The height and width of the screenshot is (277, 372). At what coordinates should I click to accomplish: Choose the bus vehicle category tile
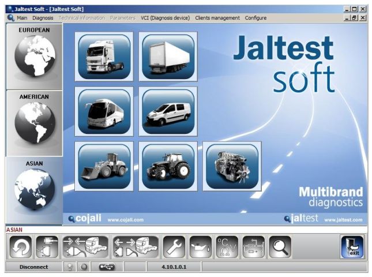104,111
